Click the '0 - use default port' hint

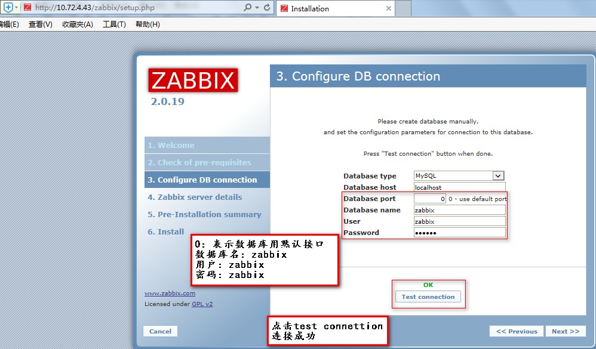tap(478, 199)
